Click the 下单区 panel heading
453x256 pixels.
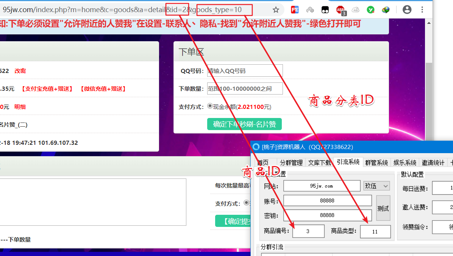tap(191, 52)
